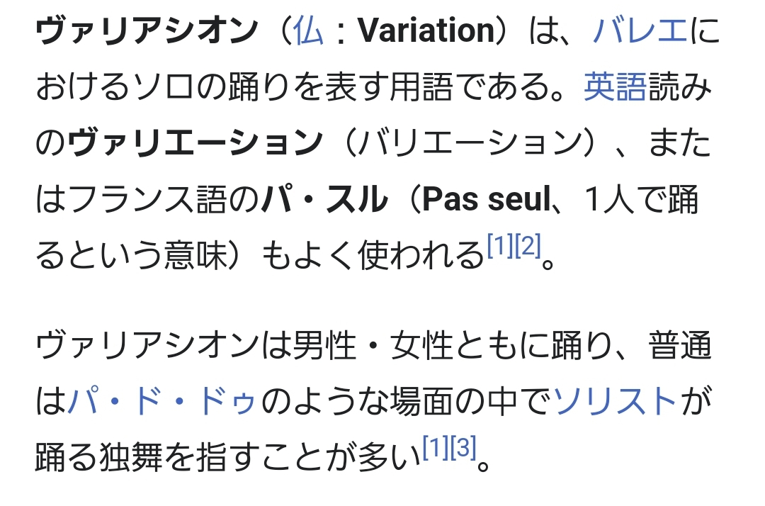
Task: Click the bold ヴァリアシオン title term
Action: tap(145, 30)
